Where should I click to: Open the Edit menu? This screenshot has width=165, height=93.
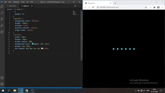pyautogui.click(x=10, y=2)
